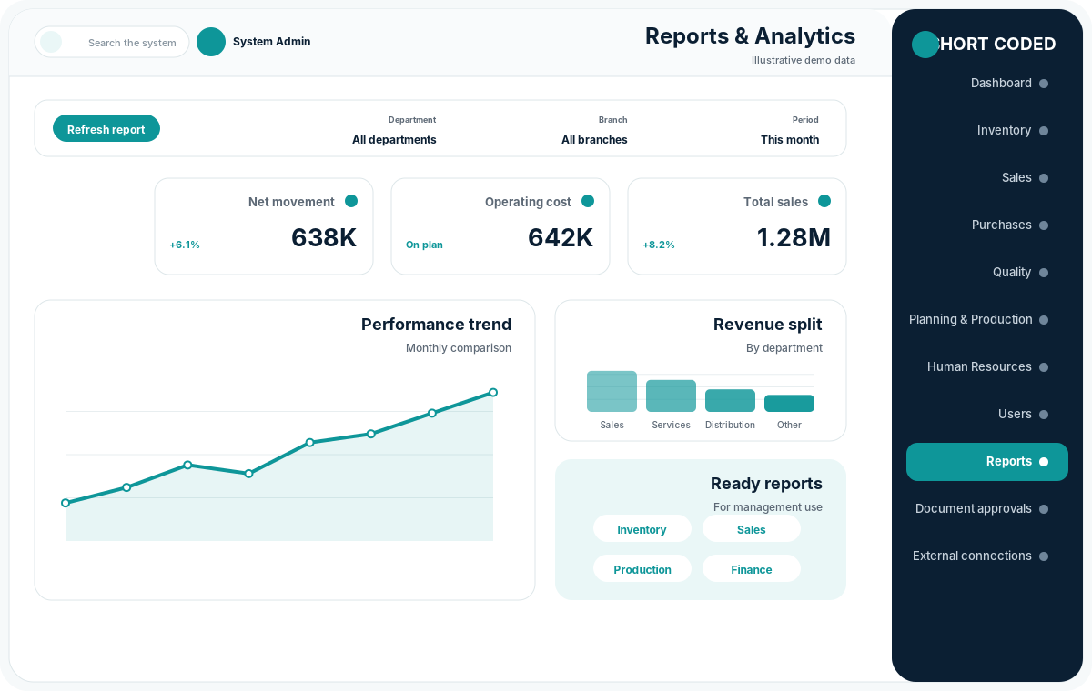Image resolution: width=1092 pixels, height=691 pixels.
Task: Select the active Reports sidebar item
Action: click(x=987, y=461)
